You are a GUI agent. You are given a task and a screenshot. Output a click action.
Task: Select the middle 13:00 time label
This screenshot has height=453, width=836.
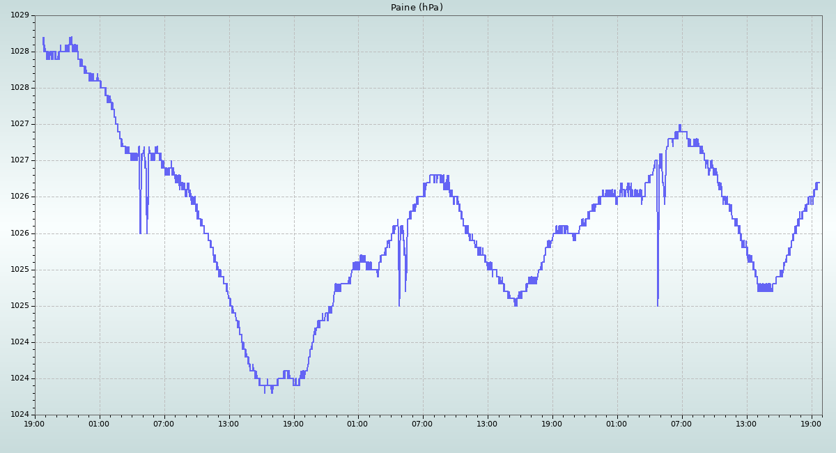coord(488,423)
